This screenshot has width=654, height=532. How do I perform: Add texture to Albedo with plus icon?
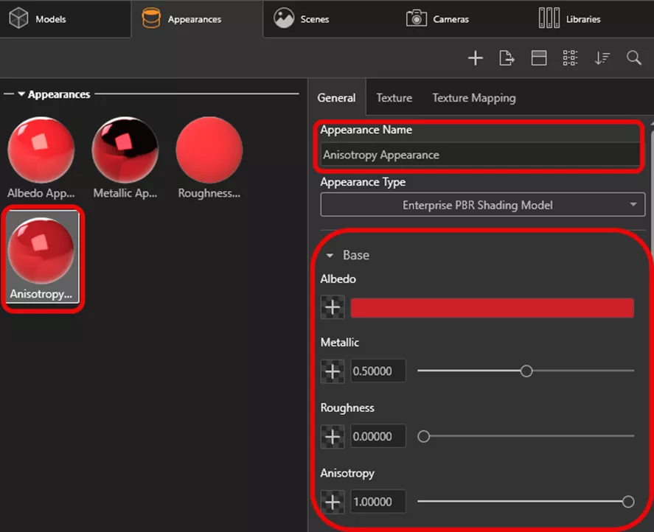click(x=333, y=307)
